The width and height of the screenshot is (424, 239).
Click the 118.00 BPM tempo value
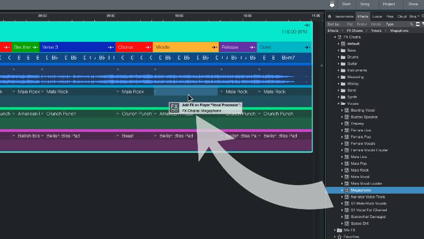[x=294, y=32]
